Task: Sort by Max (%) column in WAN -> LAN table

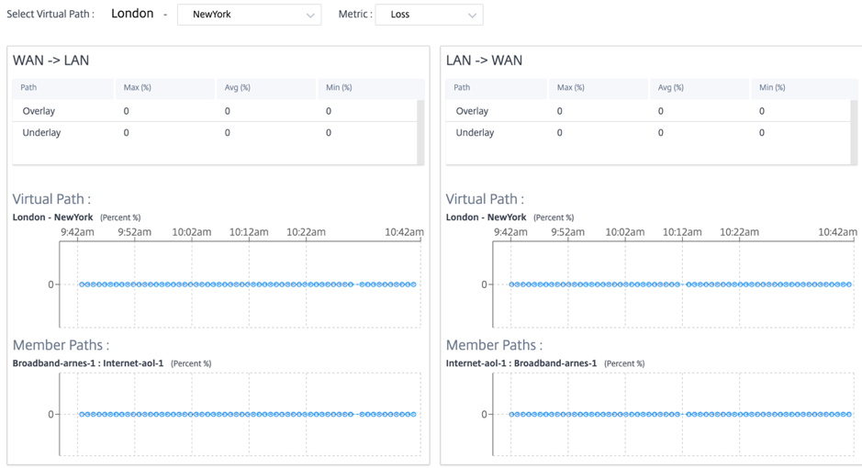Action: click(164, 88)
